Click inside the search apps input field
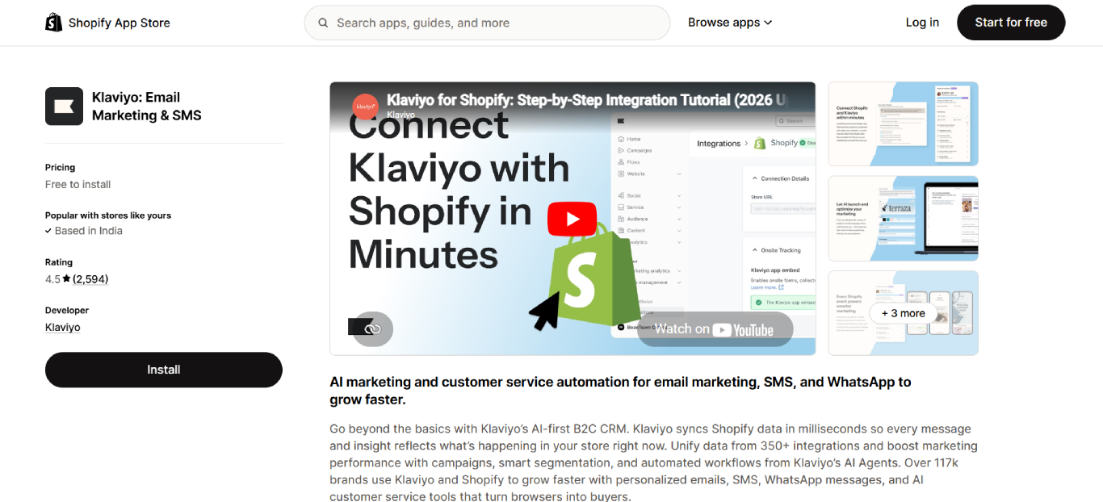 coord(484,23)
